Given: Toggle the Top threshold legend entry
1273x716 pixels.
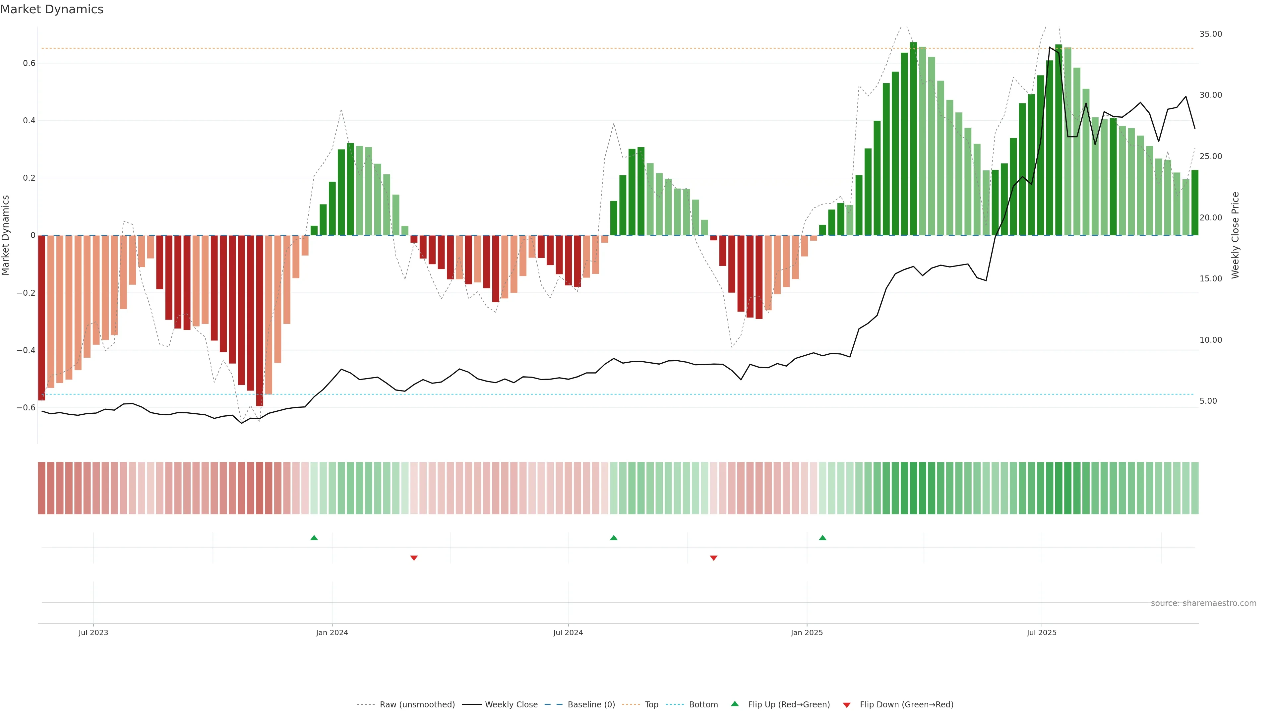Looking at the screenshot, I should tap(651, 705).
